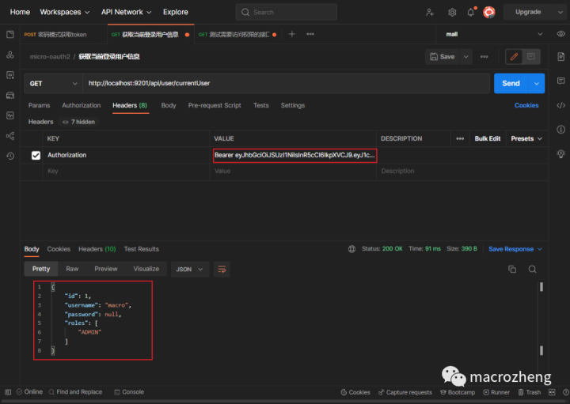570x404 pixels.
Task: Switch to comment mode icon
Action: click(531, 57)
